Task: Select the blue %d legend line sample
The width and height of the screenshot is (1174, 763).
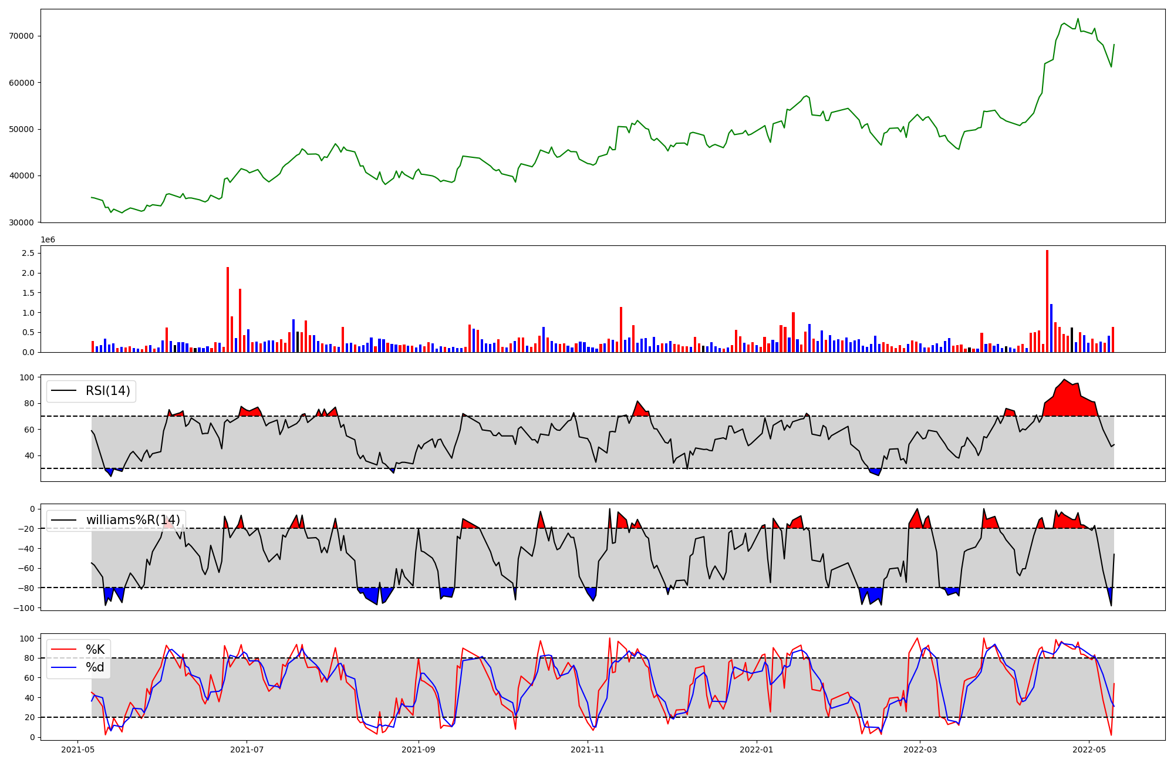Action: tap(64, 667)
